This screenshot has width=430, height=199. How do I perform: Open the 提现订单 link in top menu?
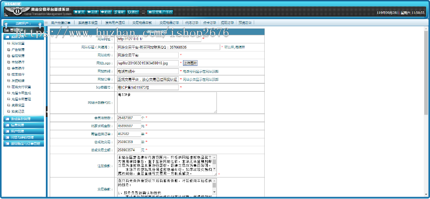point(227,22)
